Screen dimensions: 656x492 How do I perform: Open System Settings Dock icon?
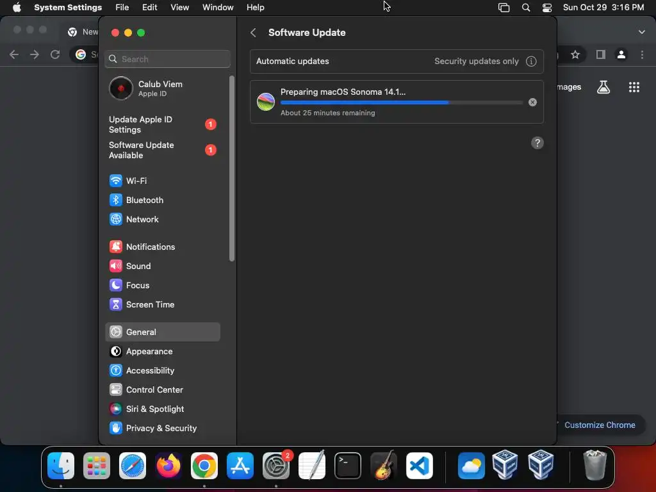pyautogui.click(x=276, y=466)
